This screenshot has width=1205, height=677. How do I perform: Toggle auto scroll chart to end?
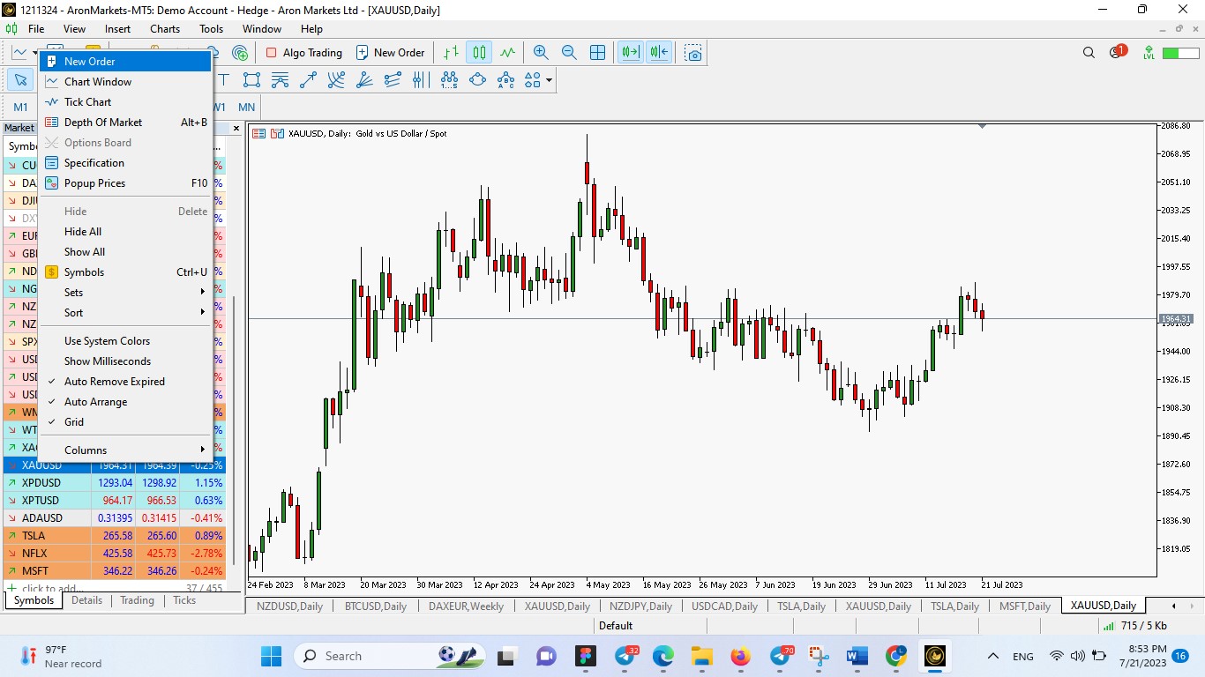(630, 53)
